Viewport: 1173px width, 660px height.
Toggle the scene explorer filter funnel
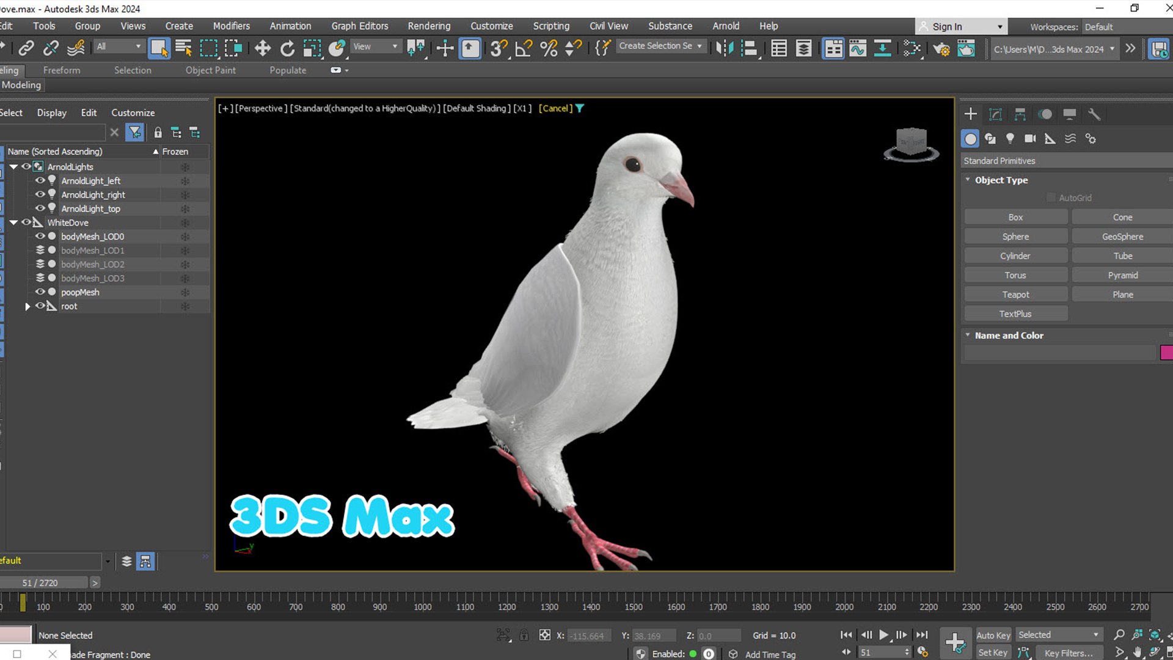[x=134, y=132]
